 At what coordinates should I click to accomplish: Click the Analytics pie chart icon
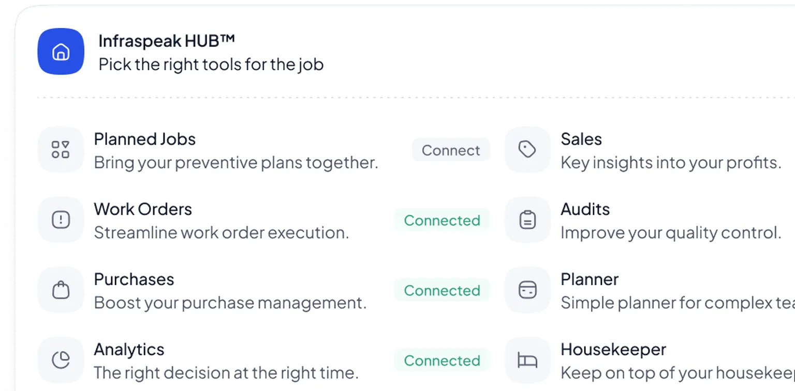click(61, 360)
